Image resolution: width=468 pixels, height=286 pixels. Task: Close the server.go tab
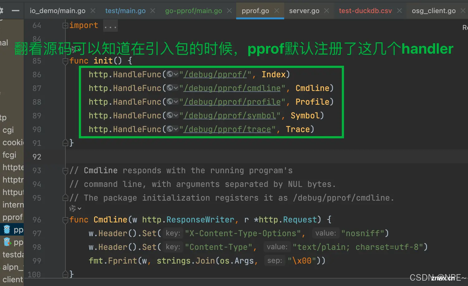327,11
